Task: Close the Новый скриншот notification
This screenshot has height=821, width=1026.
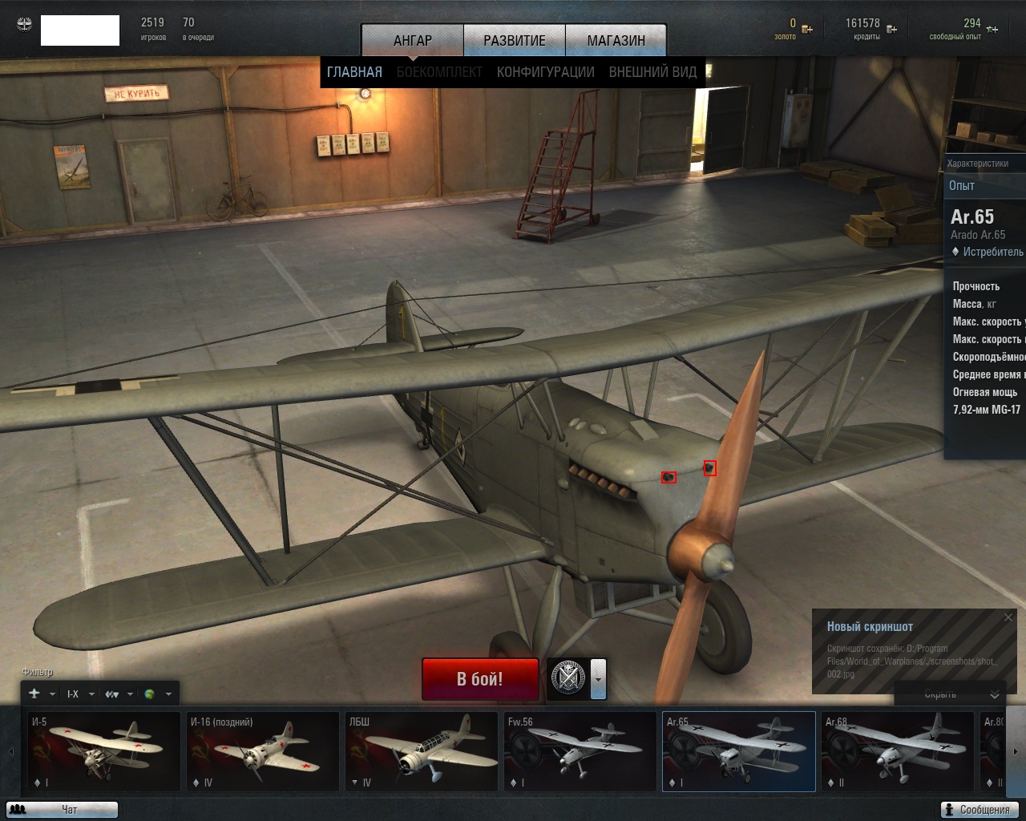Action: tap(1008, 617)
